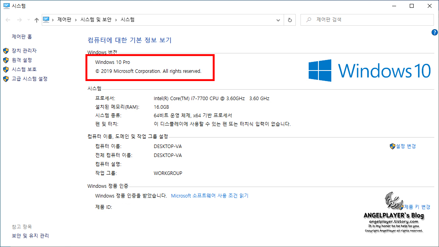Close the 시스템 window
The height and width of the screenshot is (247, 439).
pos(430,6)
